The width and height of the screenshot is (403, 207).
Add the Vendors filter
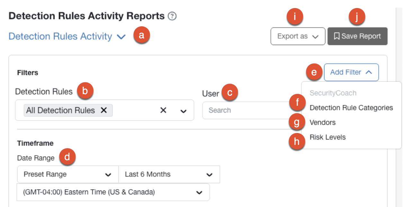coord(322,122)
